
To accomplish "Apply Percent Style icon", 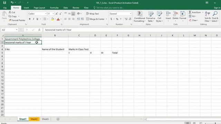I will 117,19.
